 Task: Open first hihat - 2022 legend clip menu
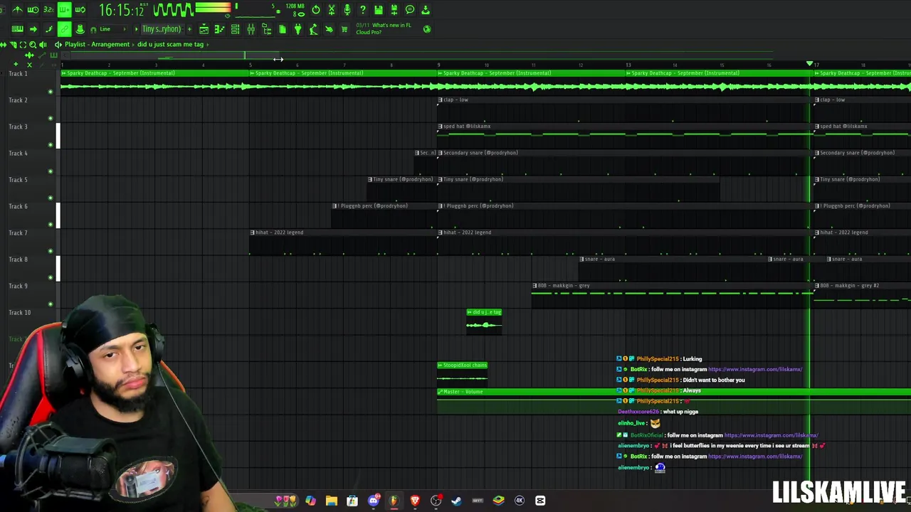click(x=253, y=233)
